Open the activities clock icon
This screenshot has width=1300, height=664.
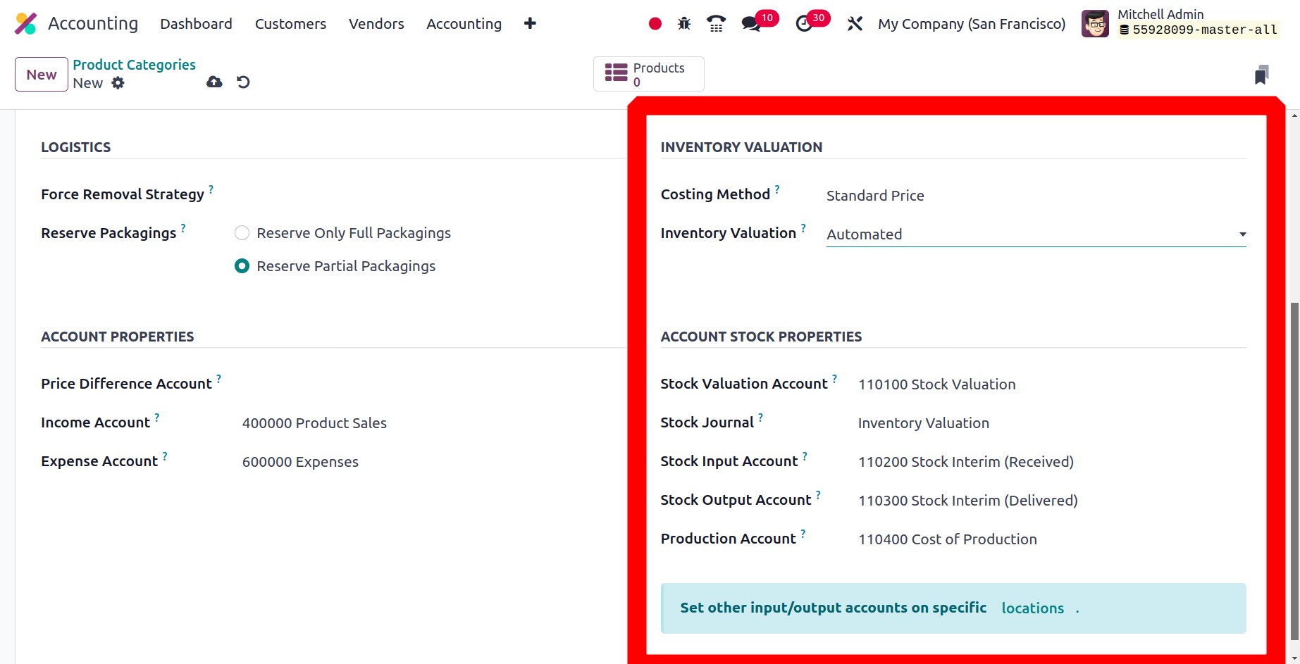804,24
